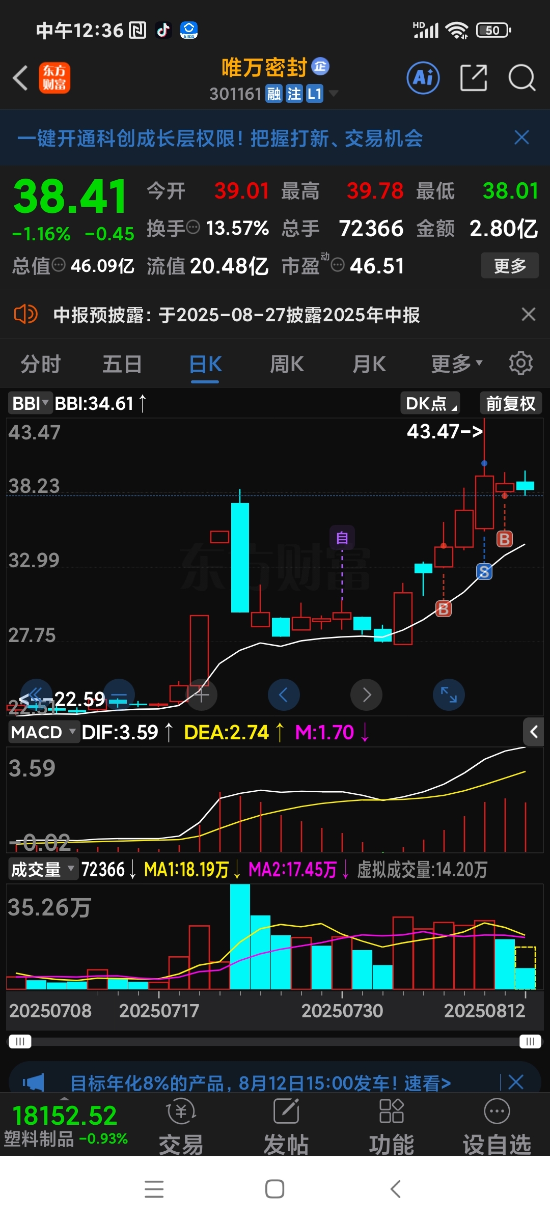550x1222 pixels.
Task: Switch to 月K tab
Action: pyautogui.click(x=369, y=364)
